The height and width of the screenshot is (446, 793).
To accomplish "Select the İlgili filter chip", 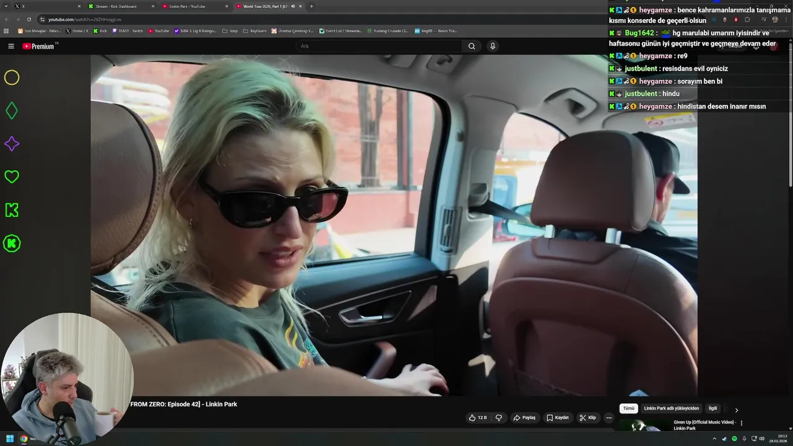I will [712, 408].
